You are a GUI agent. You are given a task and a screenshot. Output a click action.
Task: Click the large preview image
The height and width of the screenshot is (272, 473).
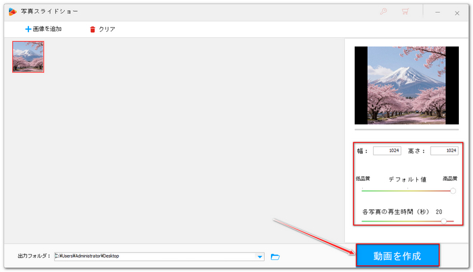(407, 85)
